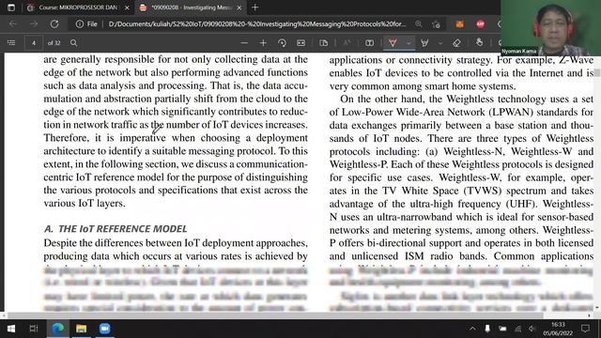Image resolution: width=601 pixels, height=338 pixels.
Task: Open the Zoom app from taskbar
Action: pos(104,329)
